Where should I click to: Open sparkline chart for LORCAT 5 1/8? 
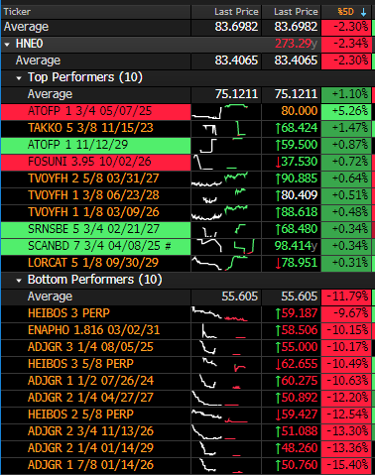226,263
